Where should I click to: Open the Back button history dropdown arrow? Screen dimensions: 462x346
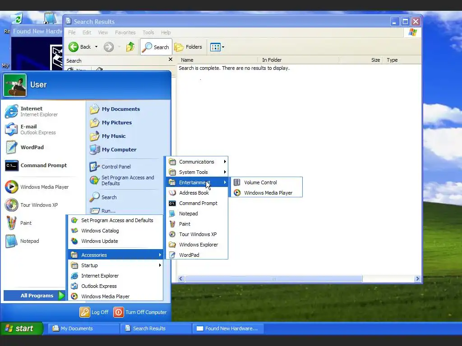point(96,47)
